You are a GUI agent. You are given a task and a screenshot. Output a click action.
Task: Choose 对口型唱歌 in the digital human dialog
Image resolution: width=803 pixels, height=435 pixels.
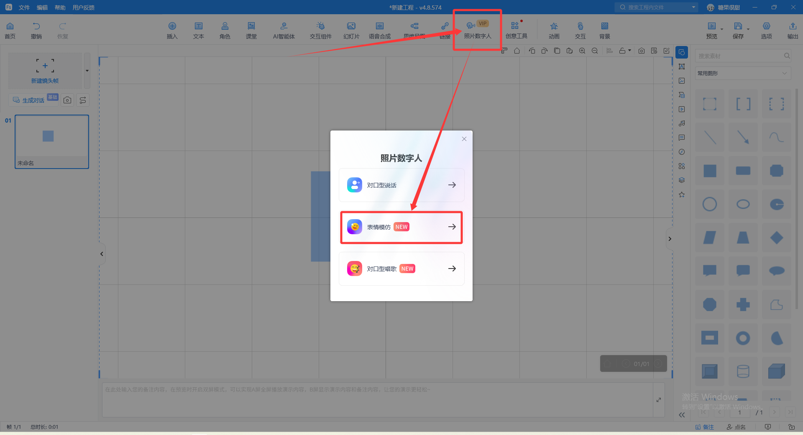pos(401,269)
